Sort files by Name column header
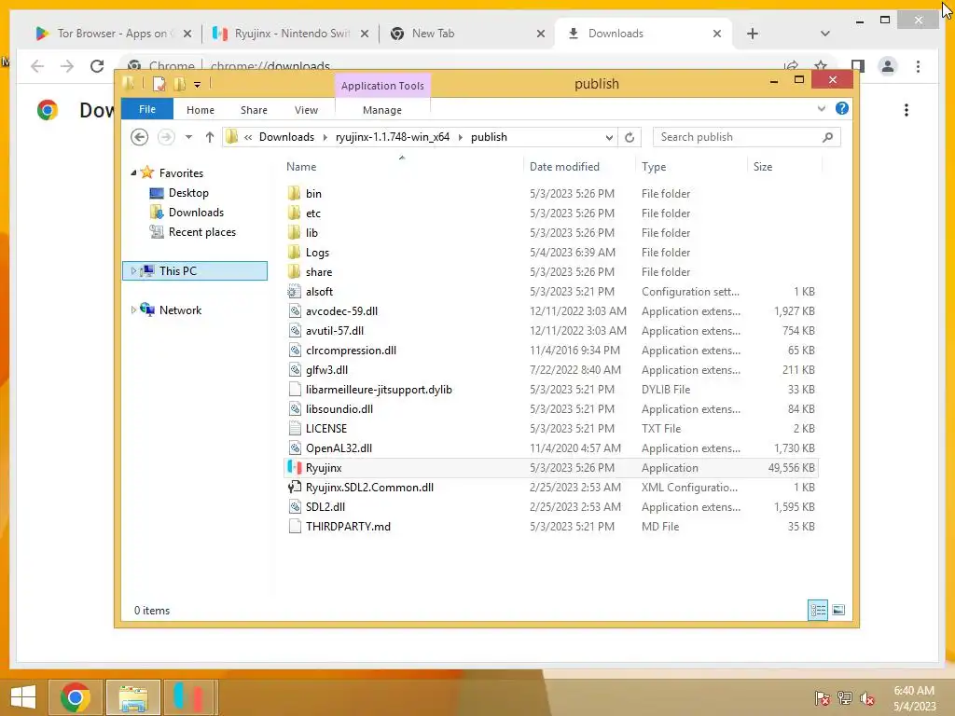 301,167
